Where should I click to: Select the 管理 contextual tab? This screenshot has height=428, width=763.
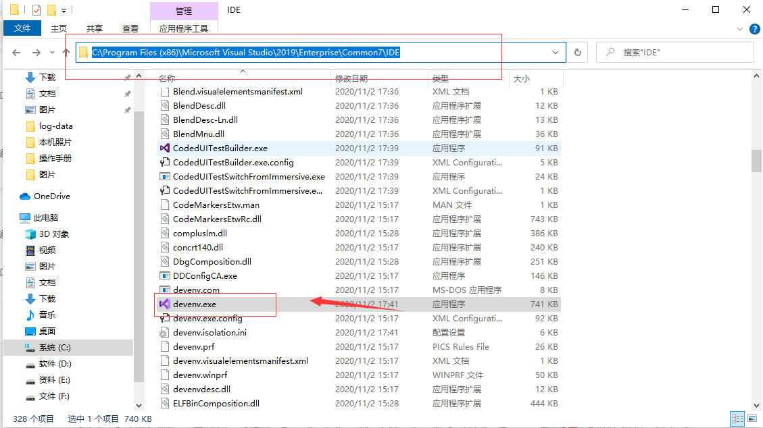(x=184, y=11)
